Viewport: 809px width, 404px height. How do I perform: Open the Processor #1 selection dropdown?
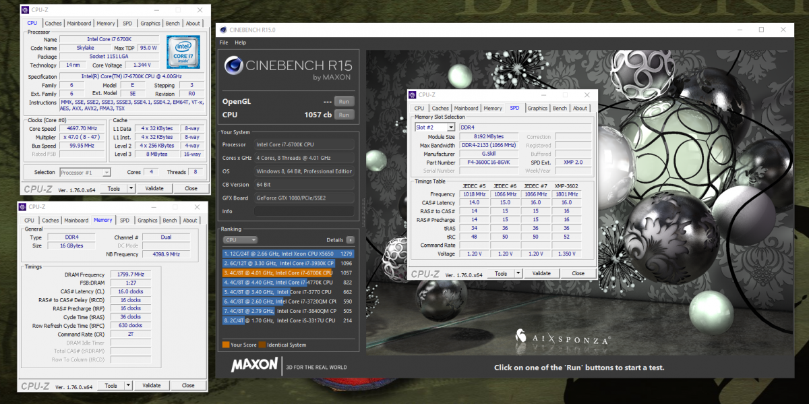[107, 173]
